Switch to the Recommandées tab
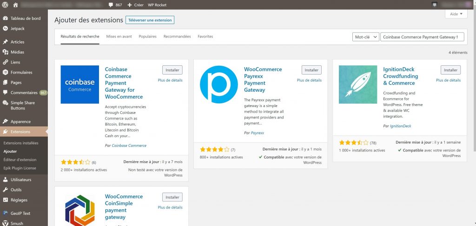The height and width of the screenshot is (226, 476). (x=177, y=37)
